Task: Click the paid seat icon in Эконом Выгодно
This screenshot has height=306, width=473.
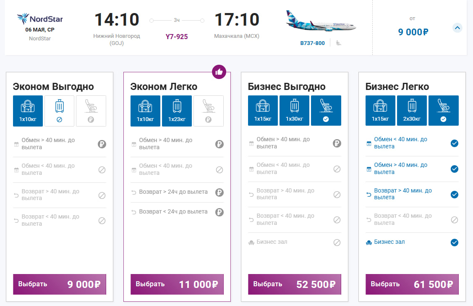Action: (x=91, y=111)
